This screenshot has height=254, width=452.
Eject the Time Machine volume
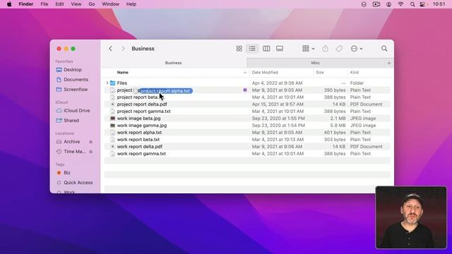tap(91, 152)
